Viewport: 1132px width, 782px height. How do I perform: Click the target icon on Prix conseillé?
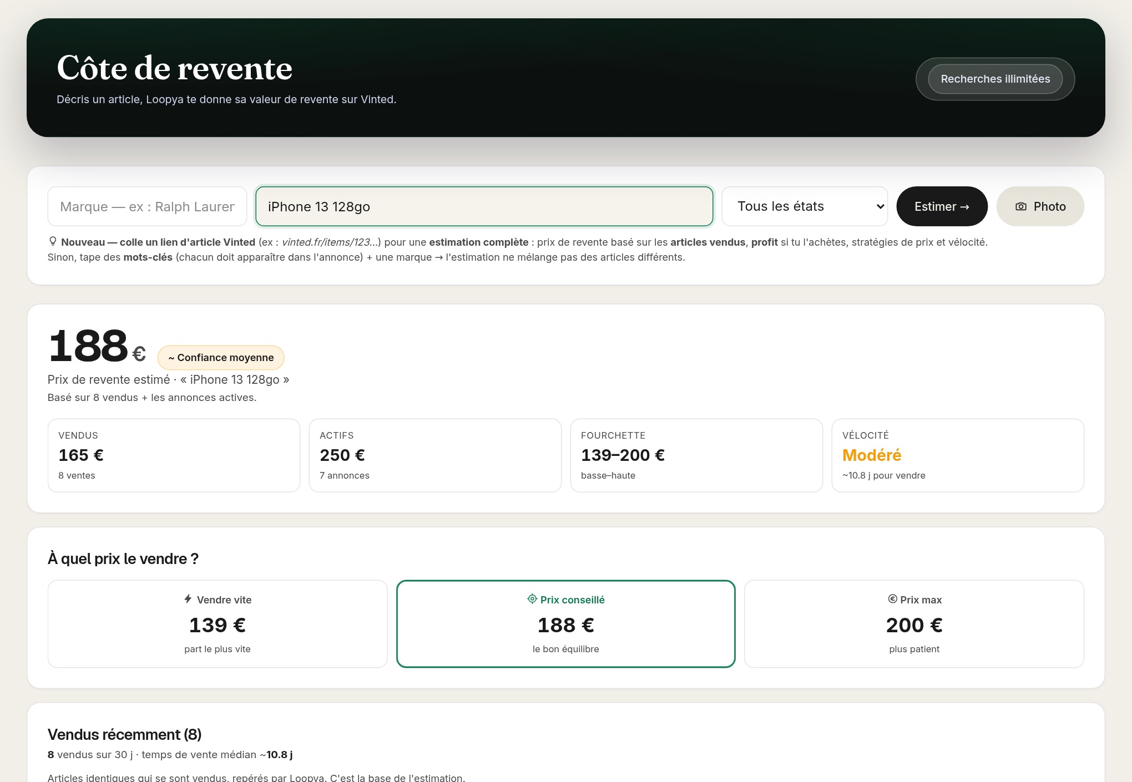pos(532,599)
